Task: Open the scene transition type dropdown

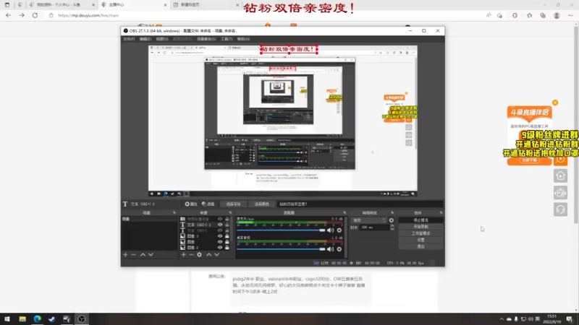Action: [369, 220]
